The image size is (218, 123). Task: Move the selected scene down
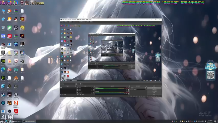pyautogui.click(x=66, y=94)
